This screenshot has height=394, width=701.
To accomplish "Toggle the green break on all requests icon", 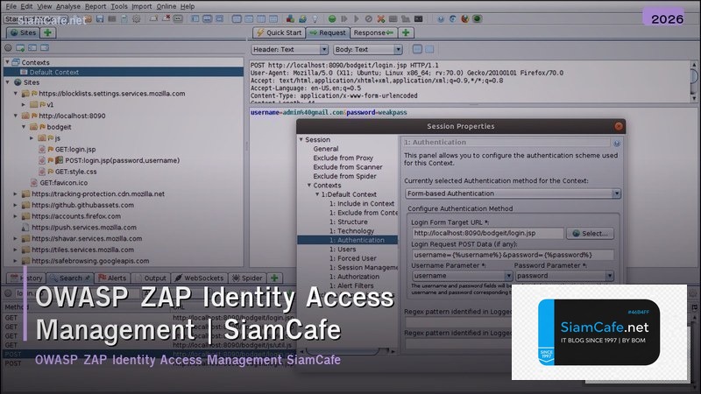I will click(332, 18).
